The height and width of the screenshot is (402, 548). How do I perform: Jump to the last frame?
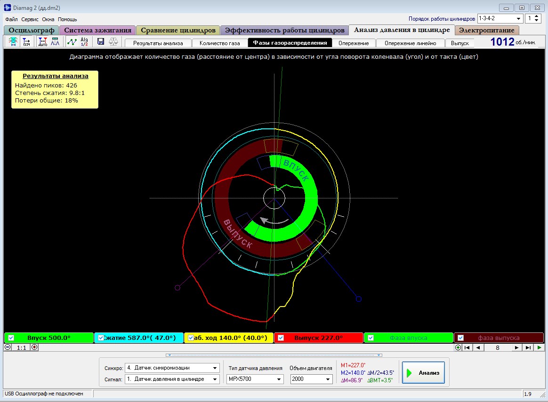(528, 347)
